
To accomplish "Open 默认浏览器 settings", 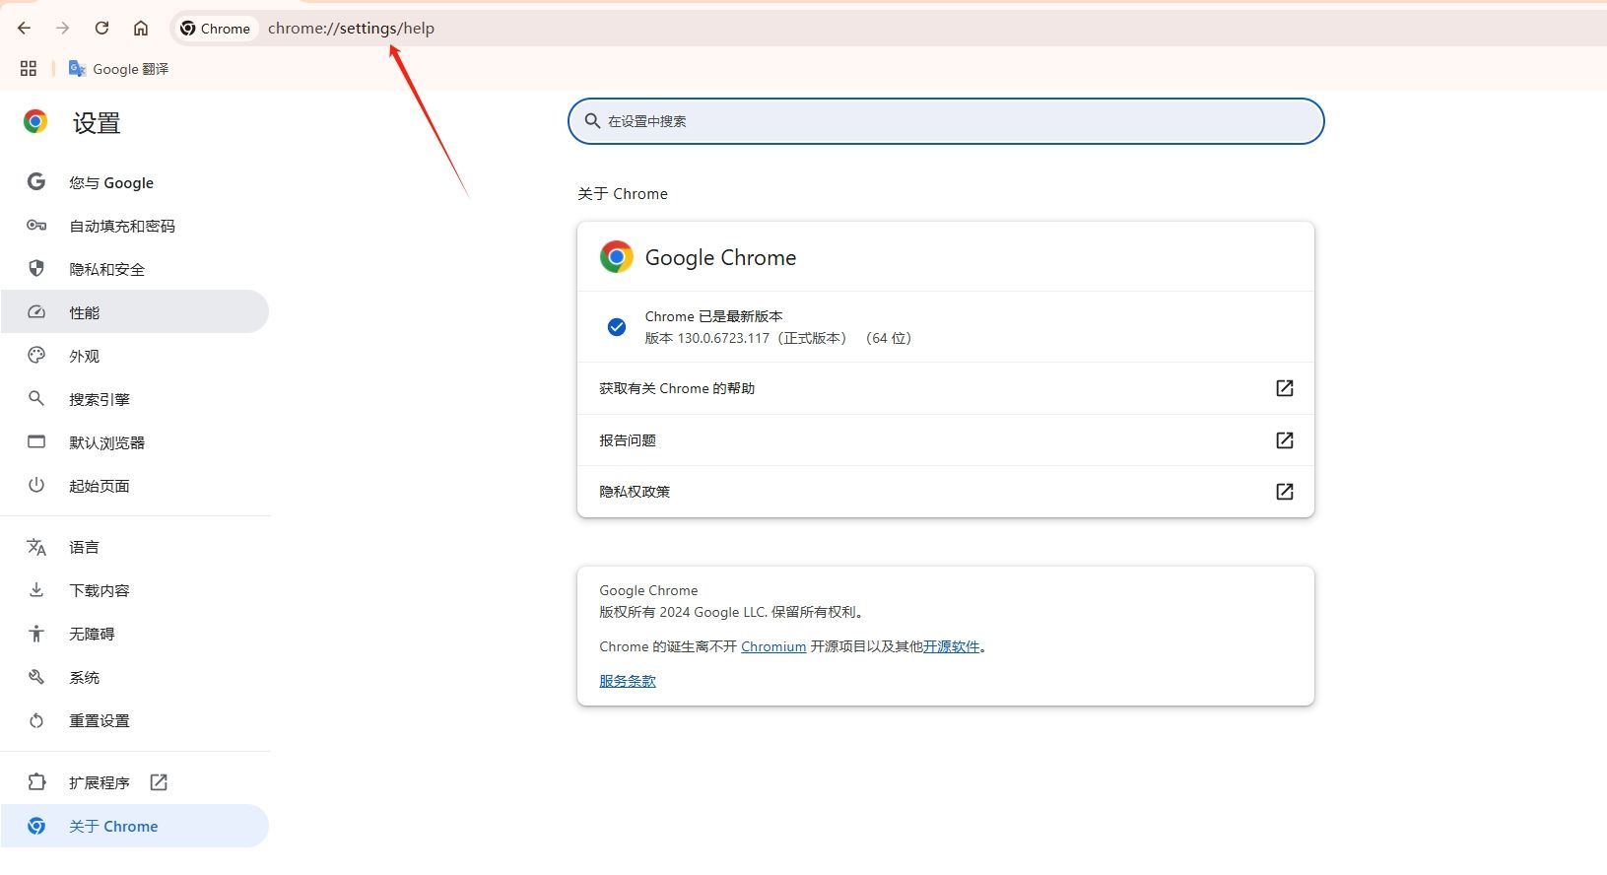I will click(x=135, y=442).
